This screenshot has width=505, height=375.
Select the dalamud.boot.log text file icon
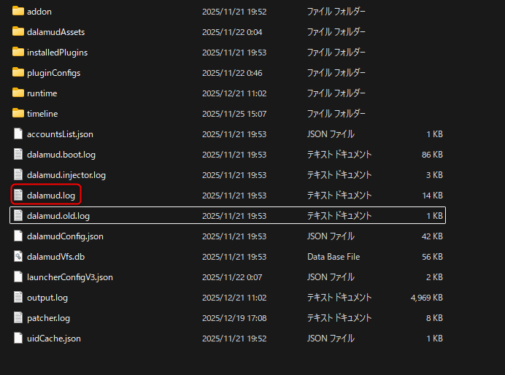18,155
